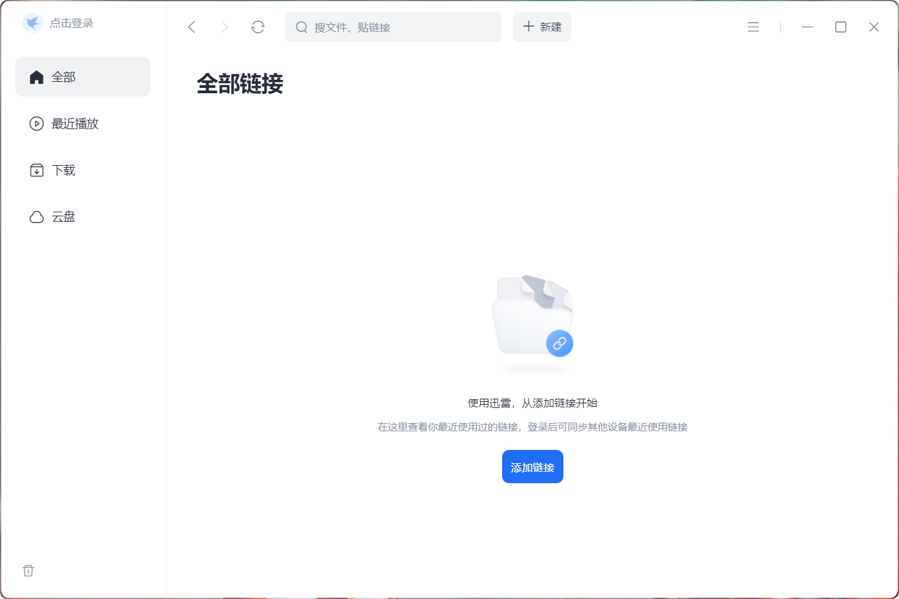Minimize the Xunlei window
The image size is (899, 599).
(807, 27)
